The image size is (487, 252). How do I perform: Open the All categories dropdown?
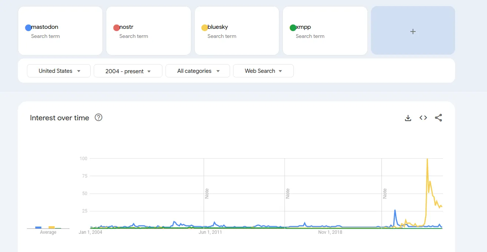[x=197, y=71]
